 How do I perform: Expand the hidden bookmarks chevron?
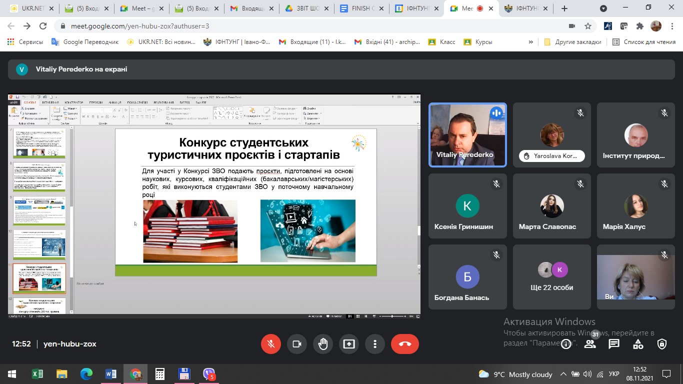[530, 42]
